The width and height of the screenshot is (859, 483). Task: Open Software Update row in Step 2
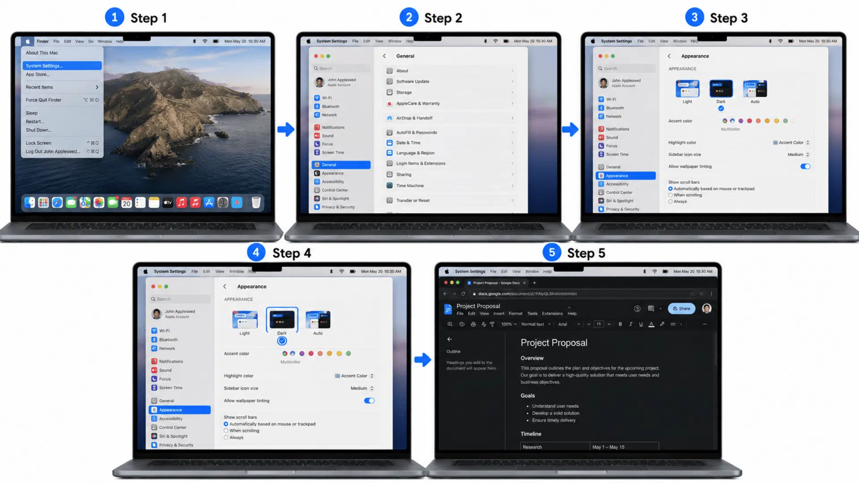451,81
